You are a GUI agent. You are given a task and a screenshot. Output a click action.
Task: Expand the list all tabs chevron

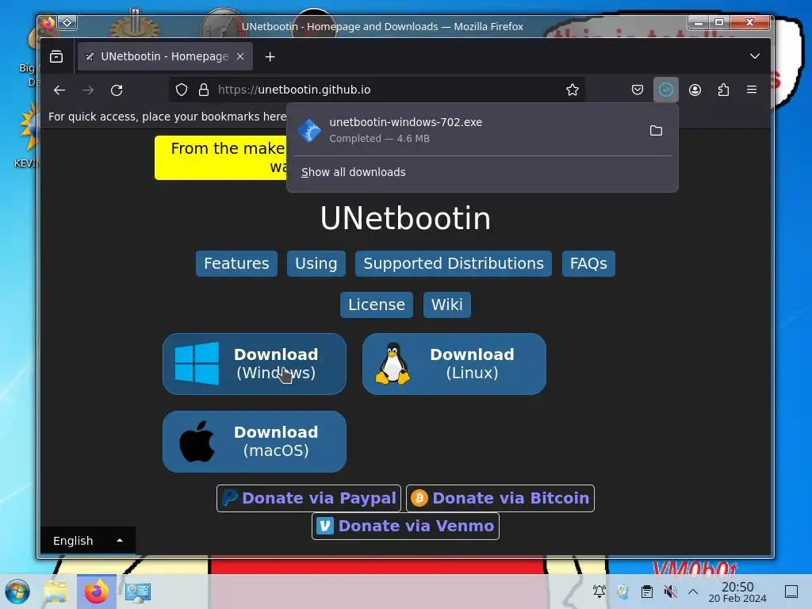click(x=755, y=56)
